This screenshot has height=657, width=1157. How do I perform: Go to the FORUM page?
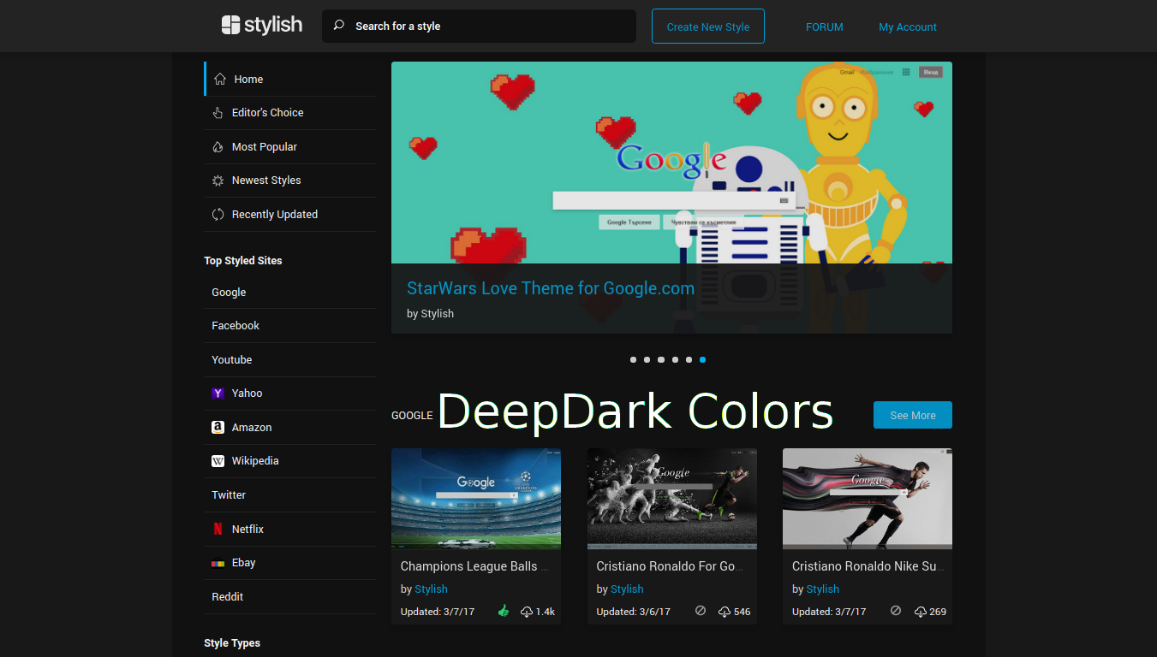tap(824, 27)
